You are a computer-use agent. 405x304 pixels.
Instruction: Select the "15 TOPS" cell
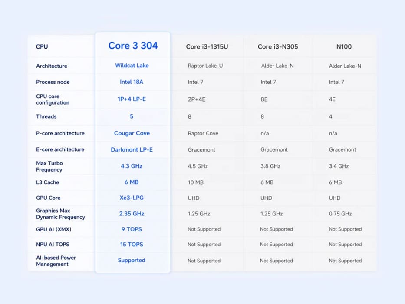[x=132, y=244]
